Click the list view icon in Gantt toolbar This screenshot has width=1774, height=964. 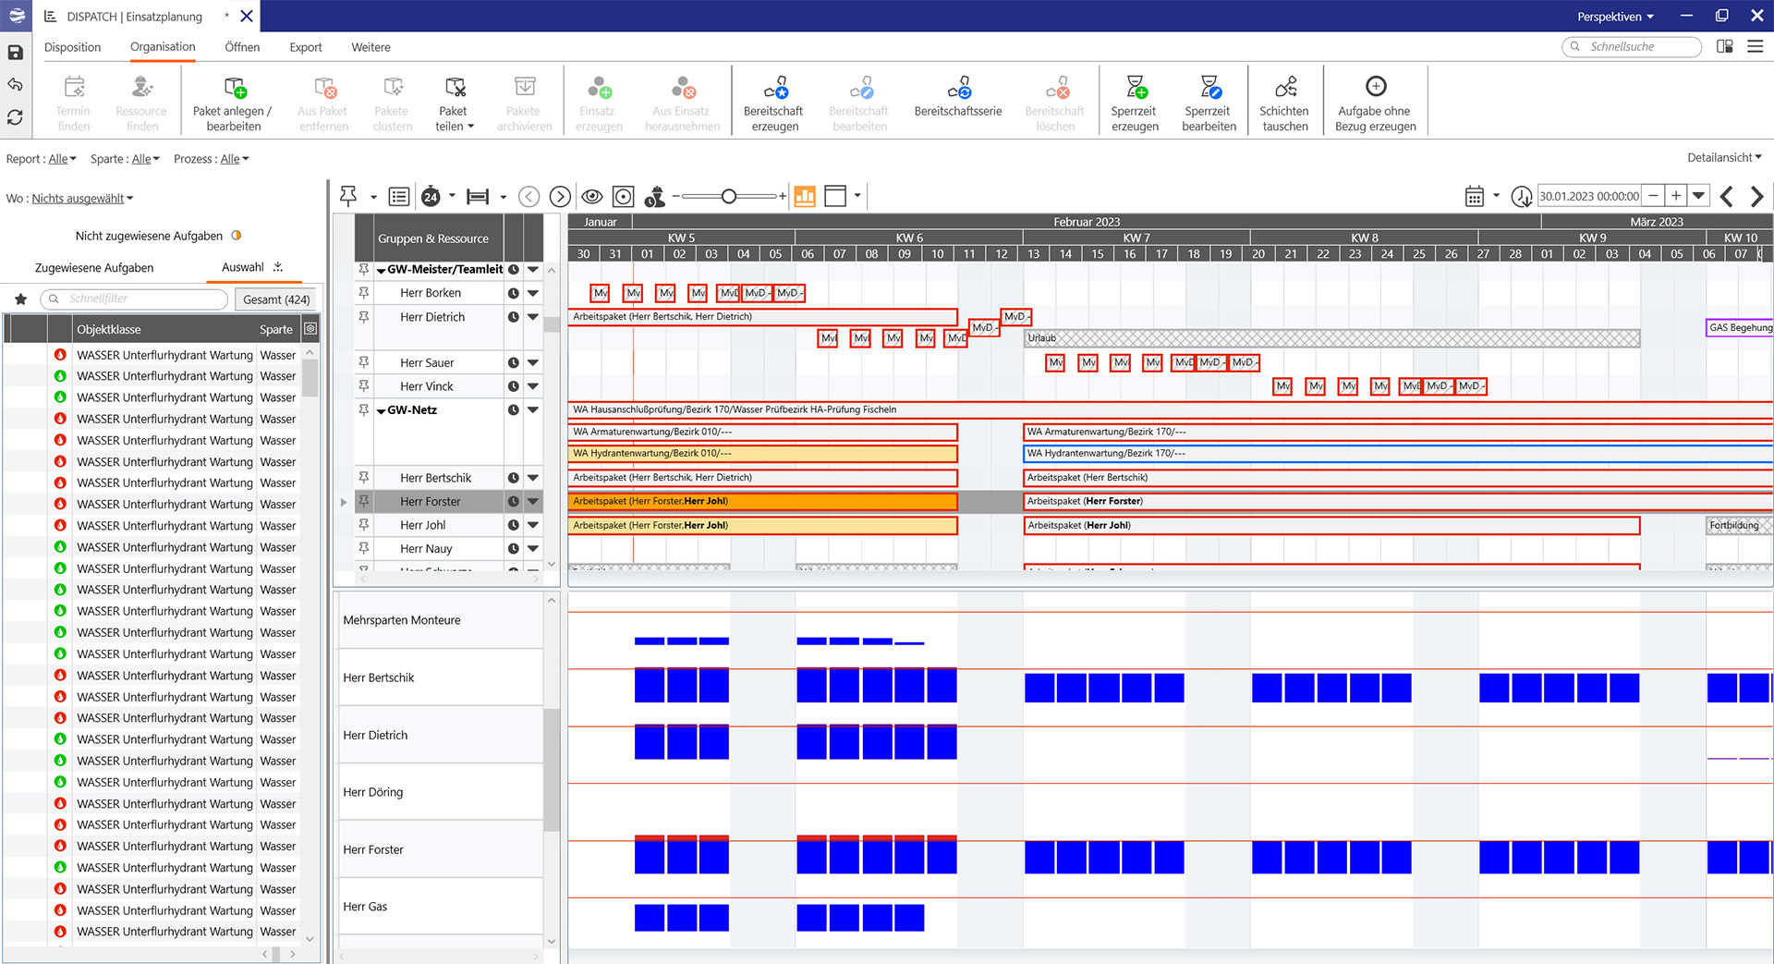[399, 196]
